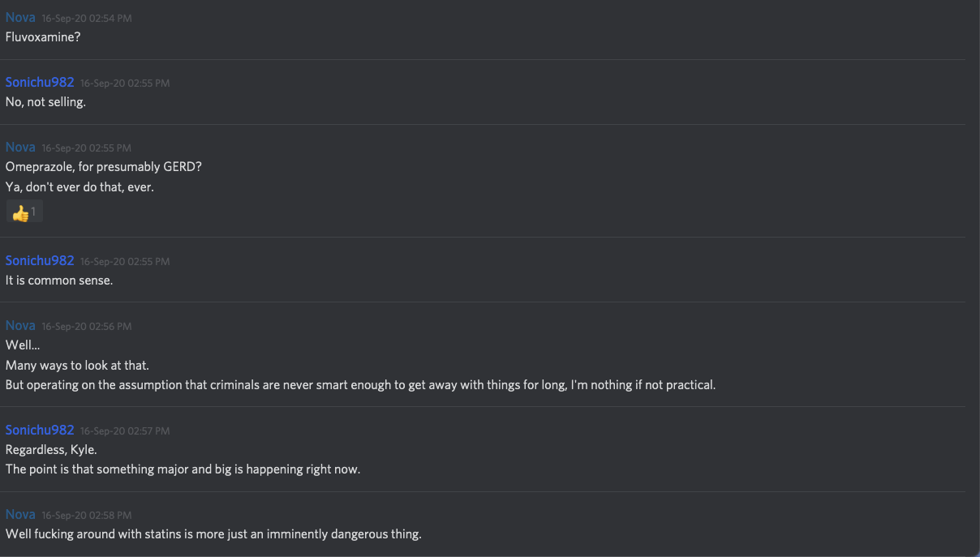This screenshot has height=557, width=980.
Task: Click the Nova username at 02:56 PM
Action: coord(20,325)
